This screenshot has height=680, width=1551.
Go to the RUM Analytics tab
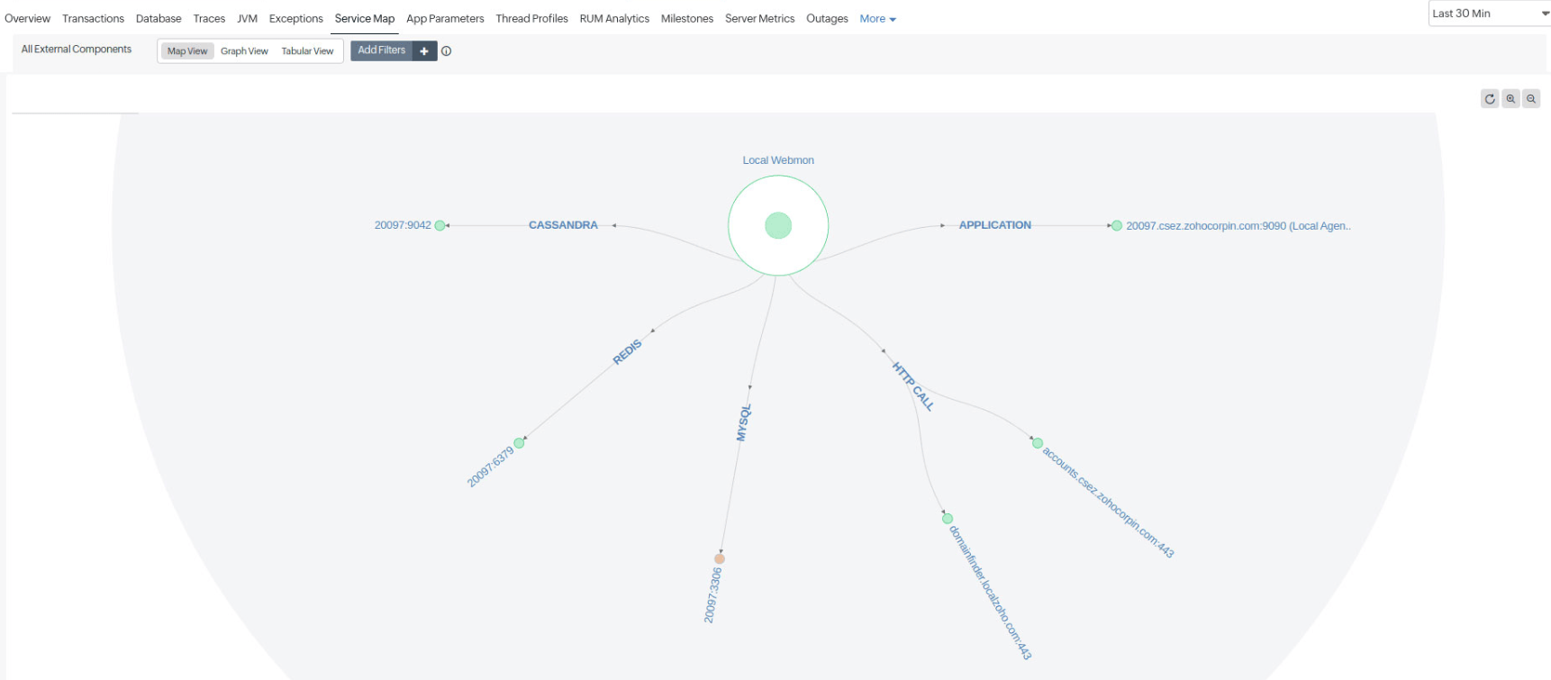tap(614, 19)
